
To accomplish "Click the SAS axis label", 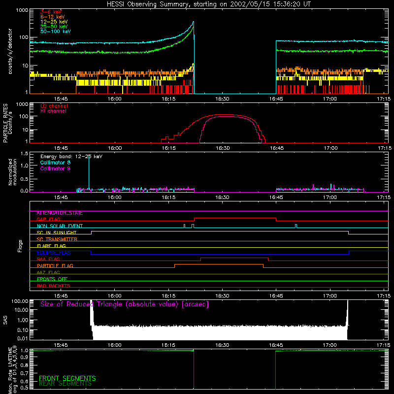I will tap(5, 320).
